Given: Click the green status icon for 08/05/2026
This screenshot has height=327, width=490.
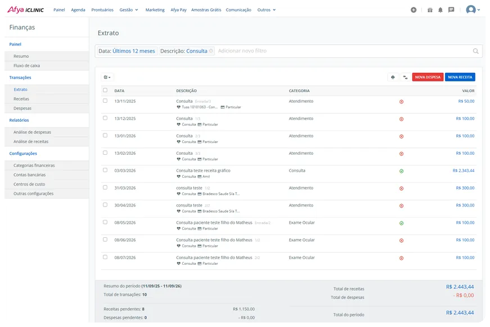Looking at the screenshot, I should 402,223.
